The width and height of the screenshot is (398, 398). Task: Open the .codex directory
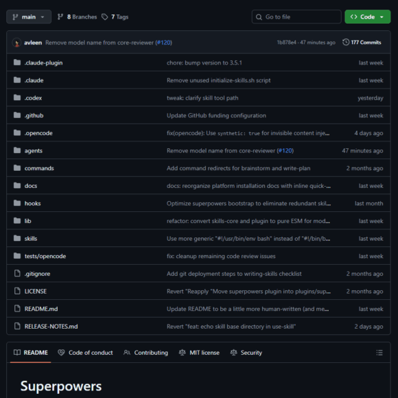tap(33, 97)
